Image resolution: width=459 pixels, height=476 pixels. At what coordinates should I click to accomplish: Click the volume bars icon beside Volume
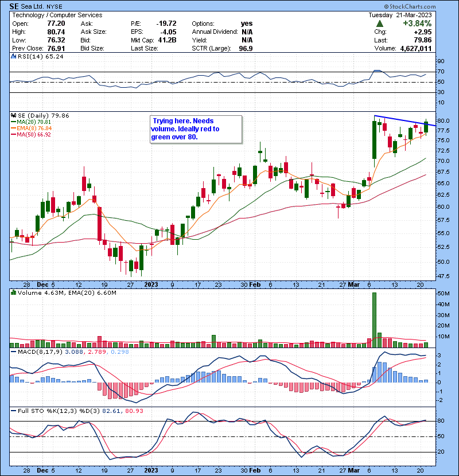13,292
